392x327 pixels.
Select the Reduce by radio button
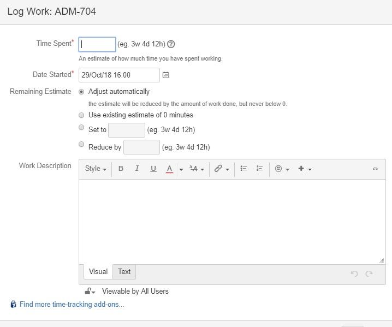[x=81, y=144]
